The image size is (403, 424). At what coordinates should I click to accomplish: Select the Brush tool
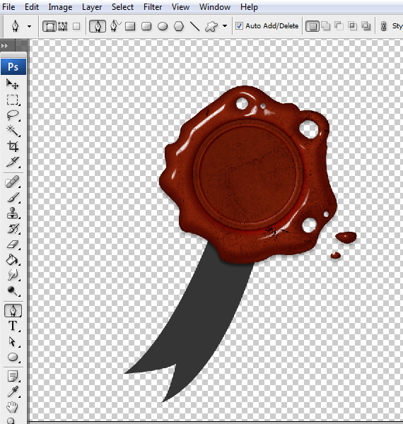(x=13, y=197)
